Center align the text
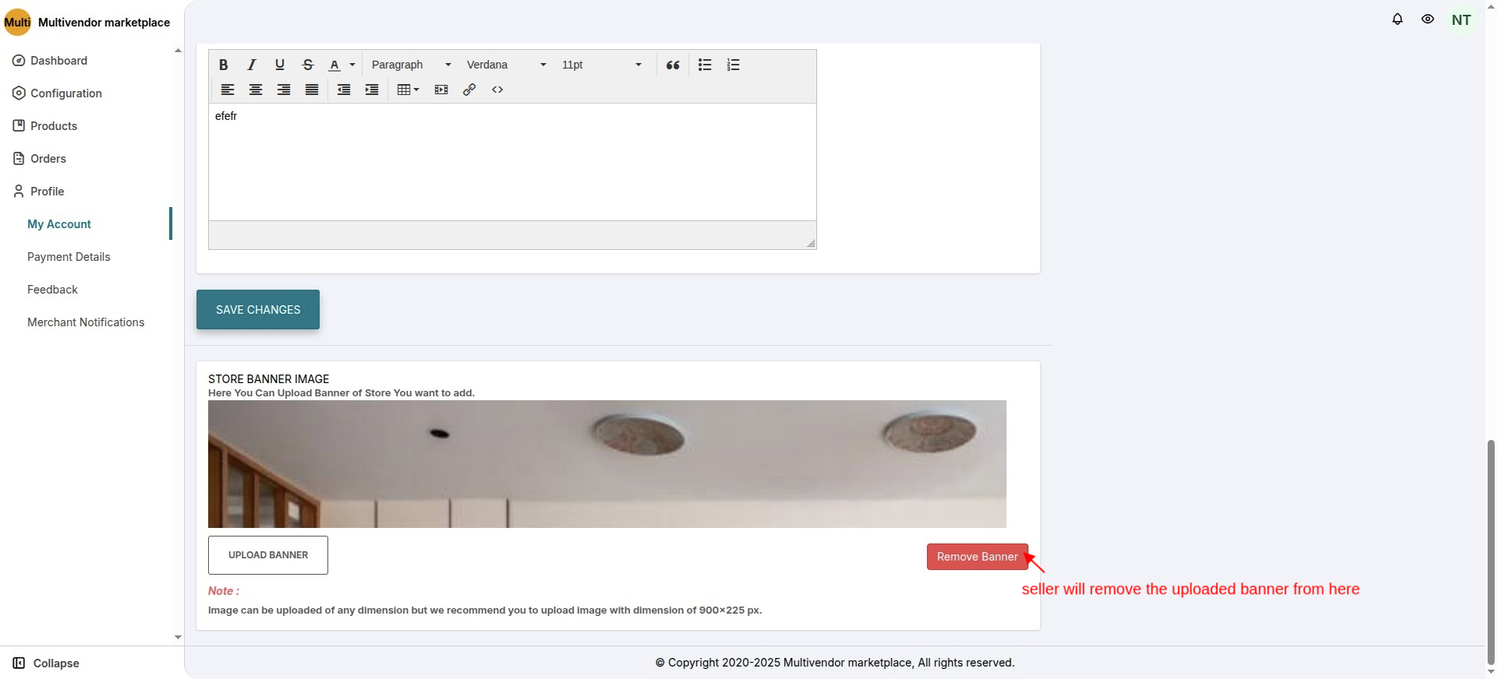1497x679 pixels. (256, 90)
